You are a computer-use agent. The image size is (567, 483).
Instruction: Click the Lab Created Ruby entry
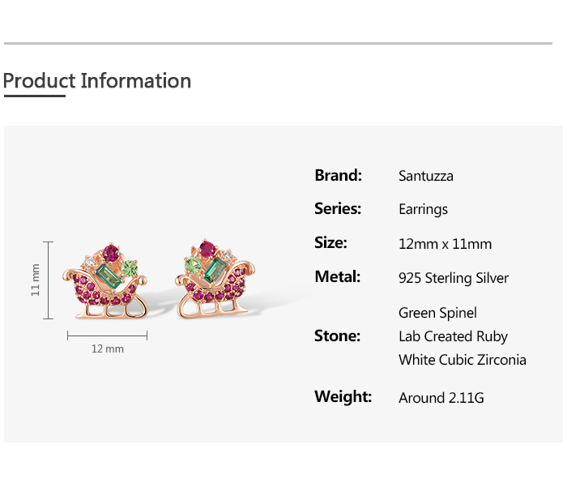click(453, 336)
